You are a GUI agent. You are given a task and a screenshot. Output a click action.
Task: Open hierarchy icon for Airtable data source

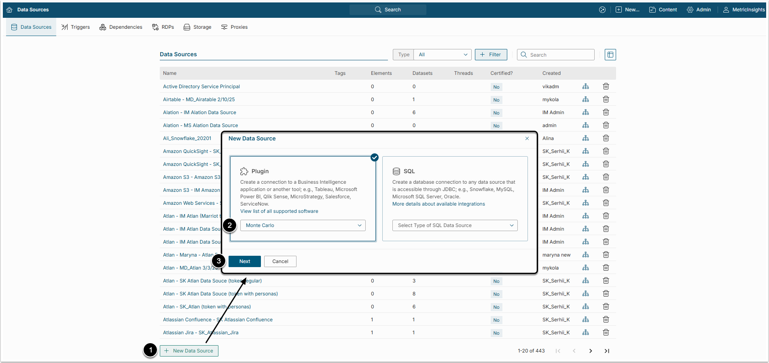(x=585, y=100)
